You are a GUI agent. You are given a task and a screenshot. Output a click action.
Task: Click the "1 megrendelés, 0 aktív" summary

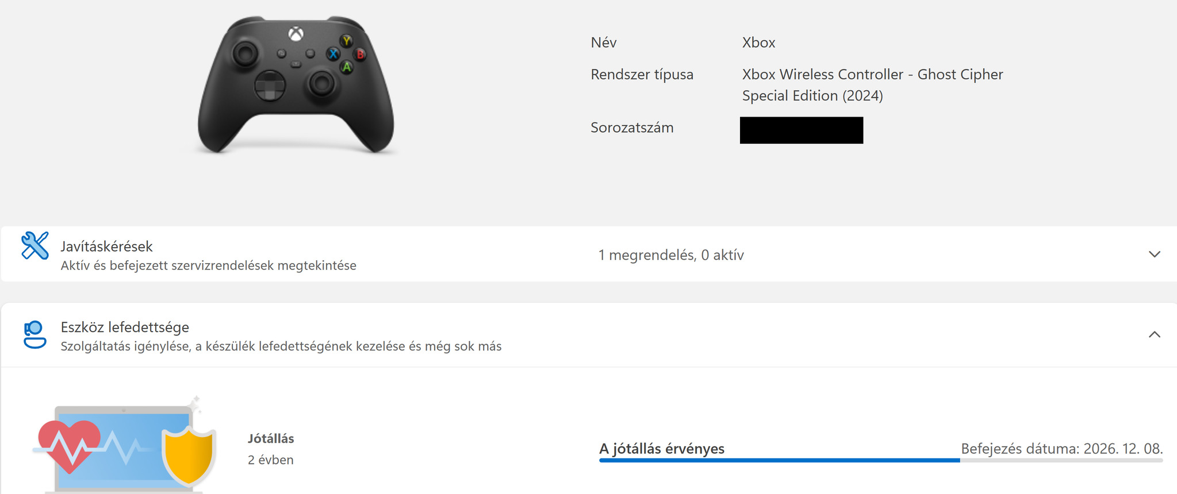pyautogui.click(x=671, y=255)
